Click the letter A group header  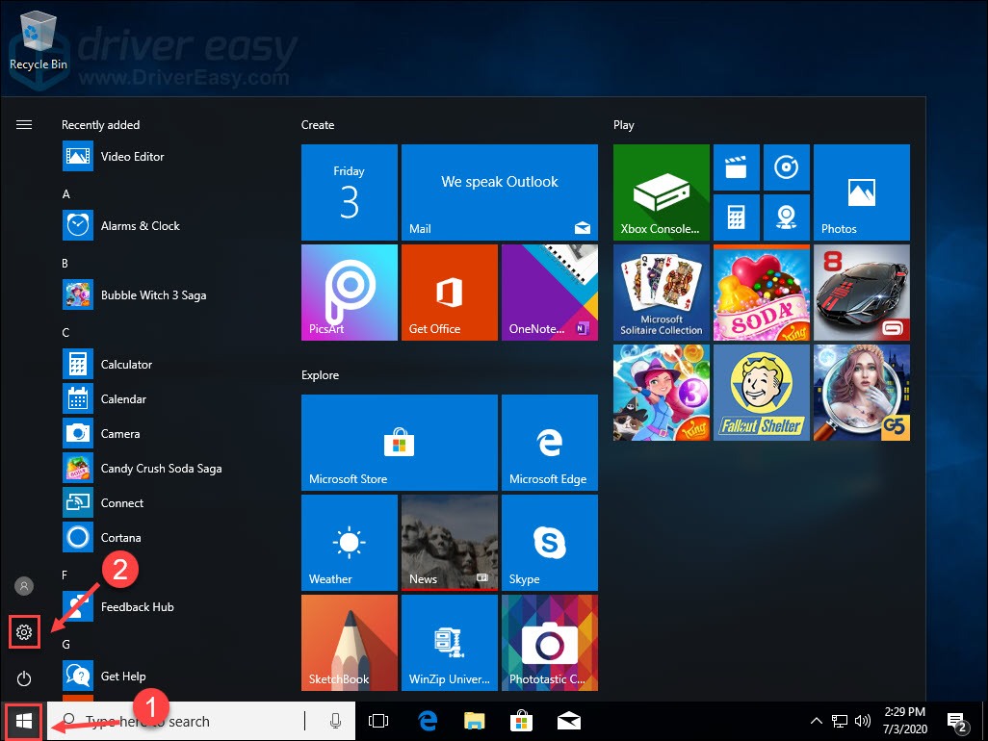65,193
